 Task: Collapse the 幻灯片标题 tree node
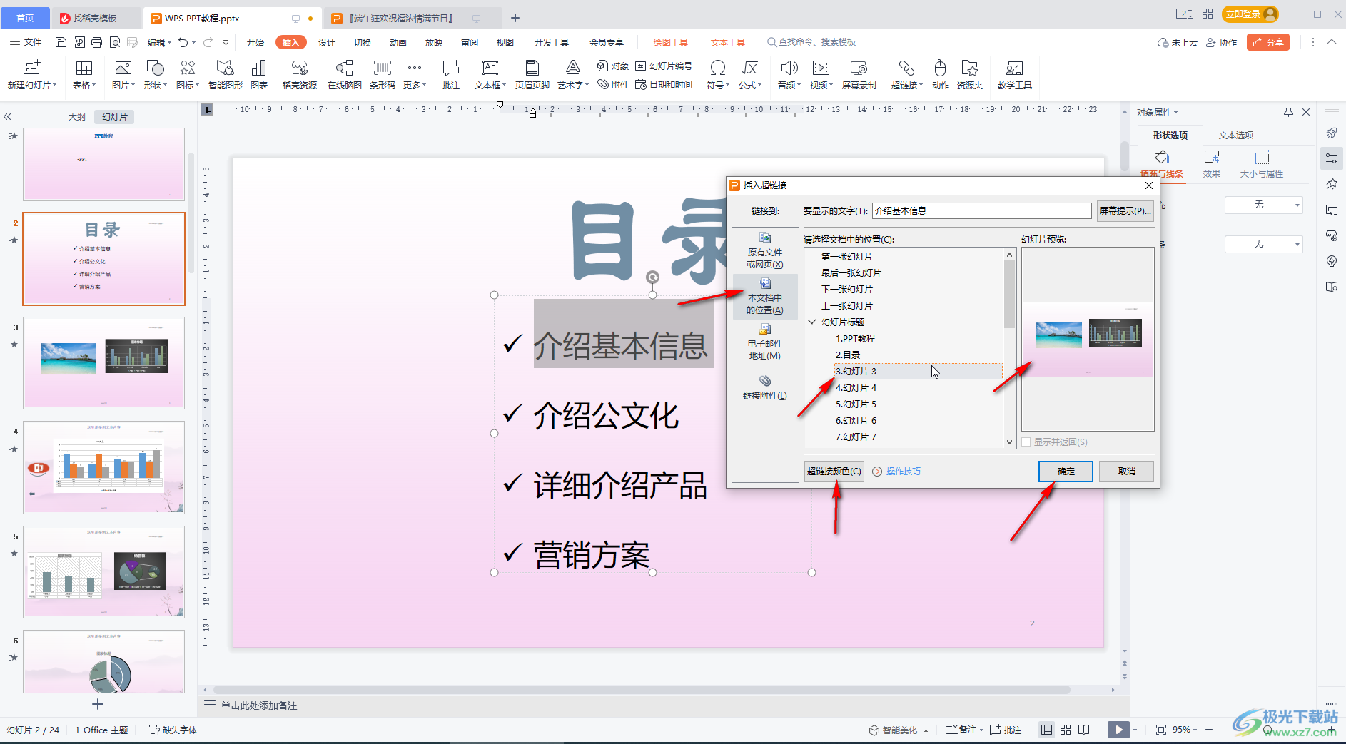[812, 322]
